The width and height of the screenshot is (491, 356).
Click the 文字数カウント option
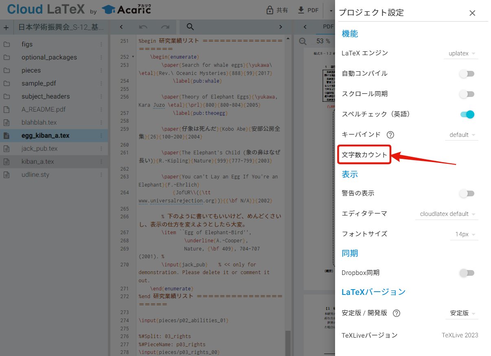click(x=364, y=155)
